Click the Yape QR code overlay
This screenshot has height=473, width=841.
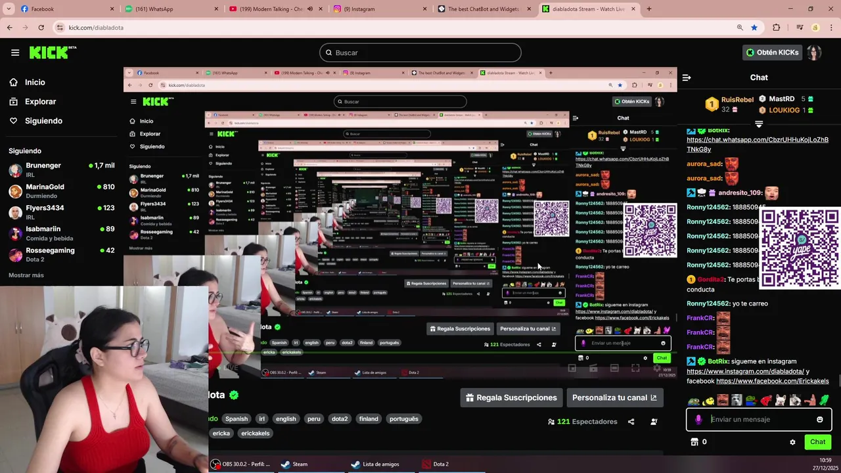(x=800, y=248)
